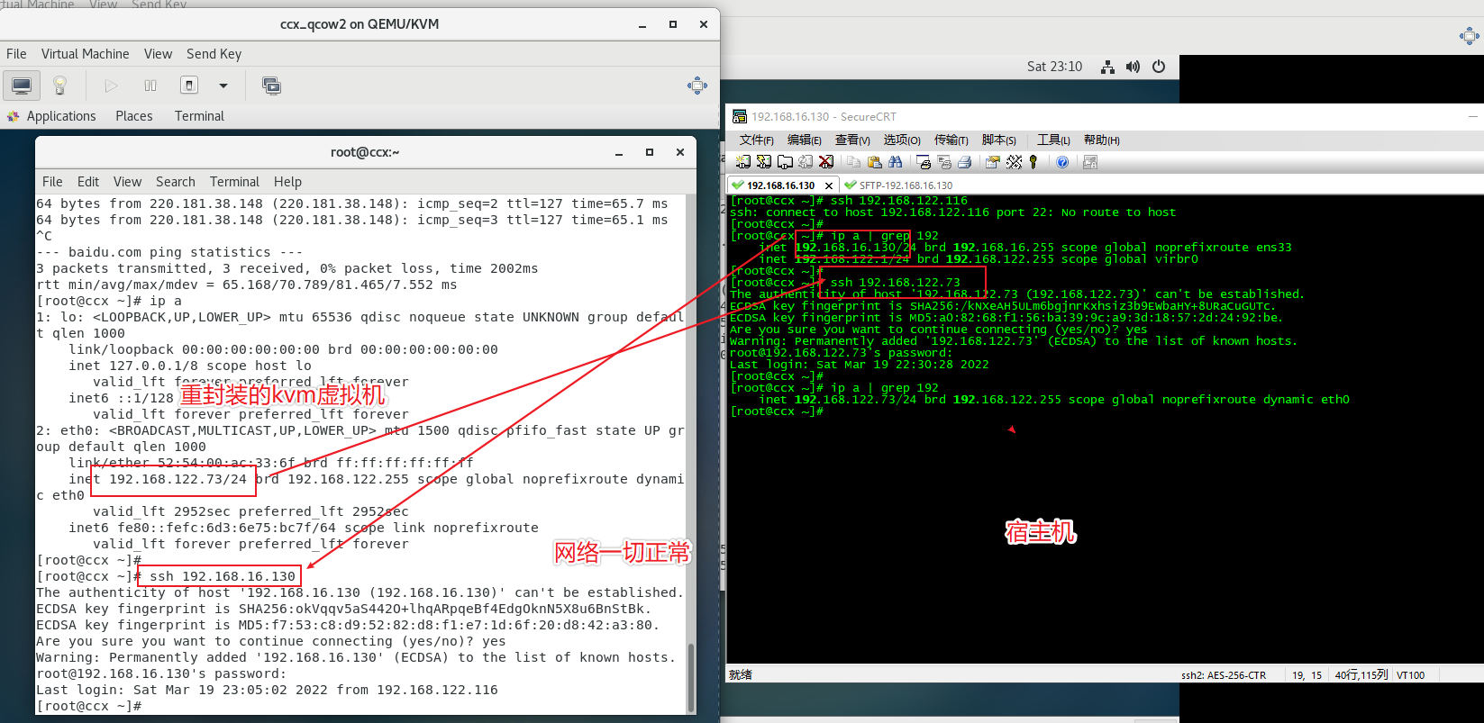Show virtual hardware details lightbulb icon
Screen dimensions: 1484x723
pyautogui.click(x=59, y=86)
